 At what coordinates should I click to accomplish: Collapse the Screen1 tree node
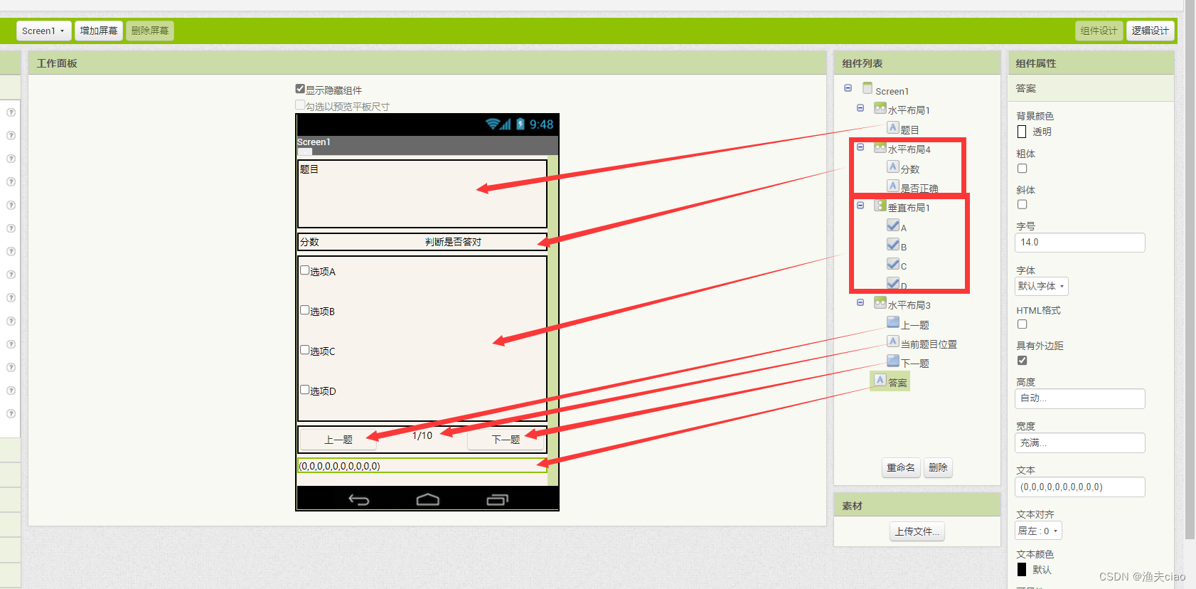pos(848,88)
